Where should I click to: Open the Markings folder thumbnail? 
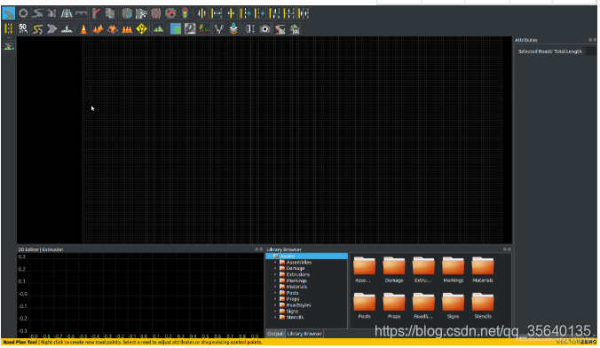pyautogui.click(x=453, y=270)
